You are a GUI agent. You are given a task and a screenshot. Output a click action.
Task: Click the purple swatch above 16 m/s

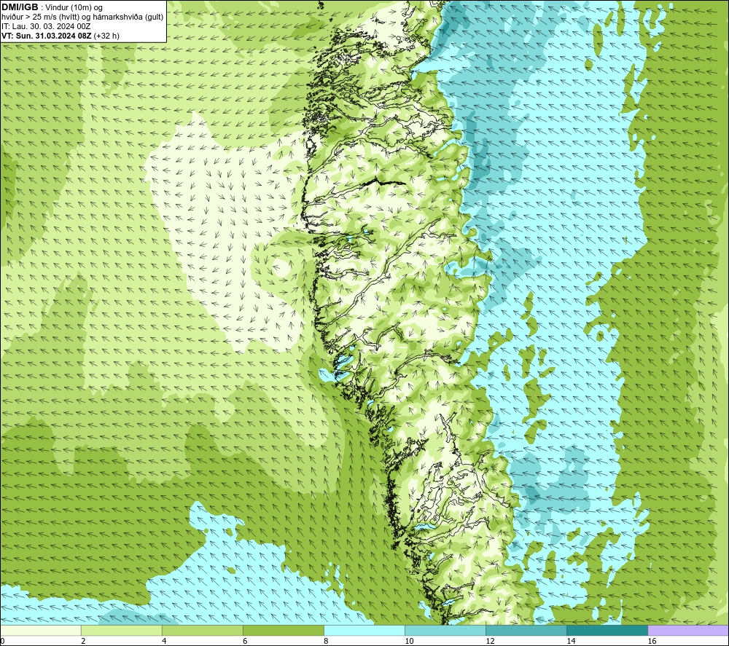(x=688, y=630)
